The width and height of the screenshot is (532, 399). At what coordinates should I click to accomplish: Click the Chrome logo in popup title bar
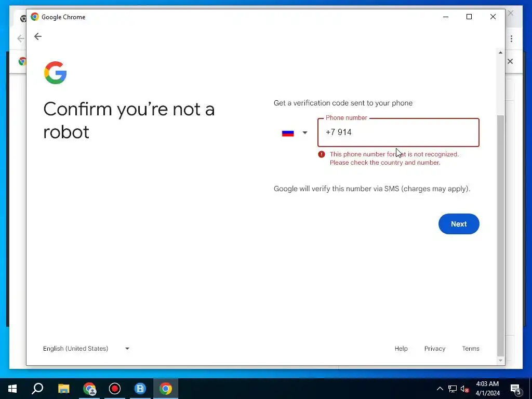click(35, 17)
